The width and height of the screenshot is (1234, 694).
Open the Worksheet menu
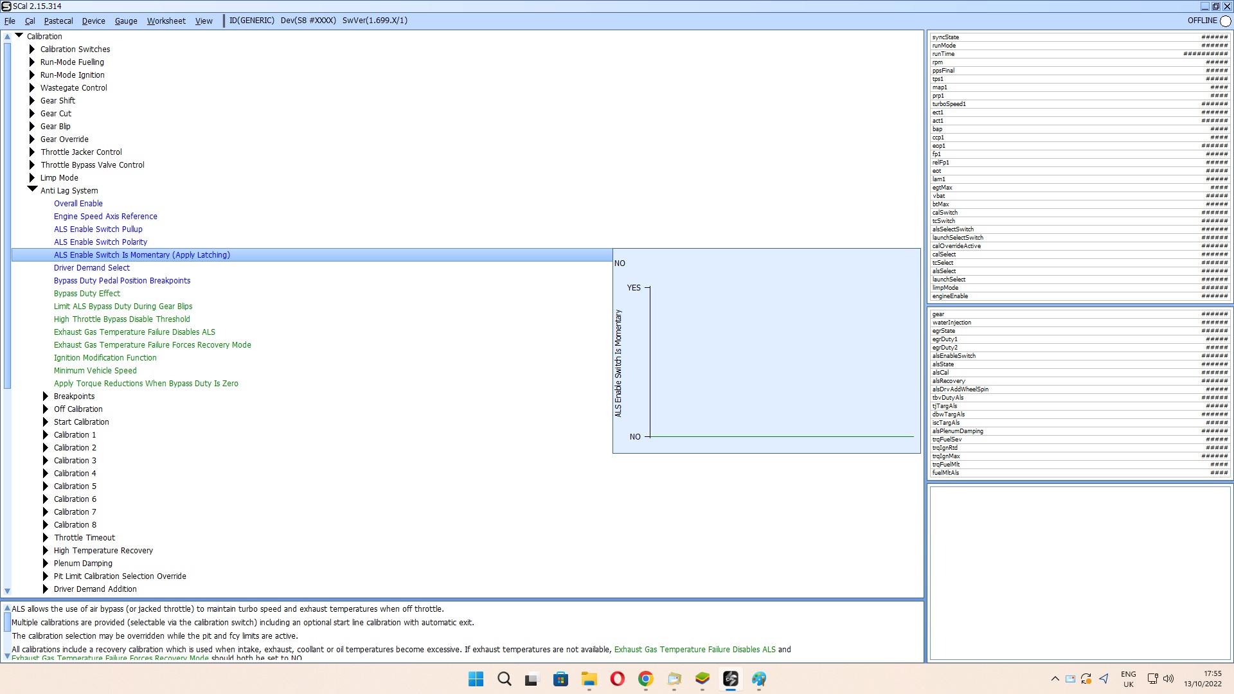tap(166, 21)
